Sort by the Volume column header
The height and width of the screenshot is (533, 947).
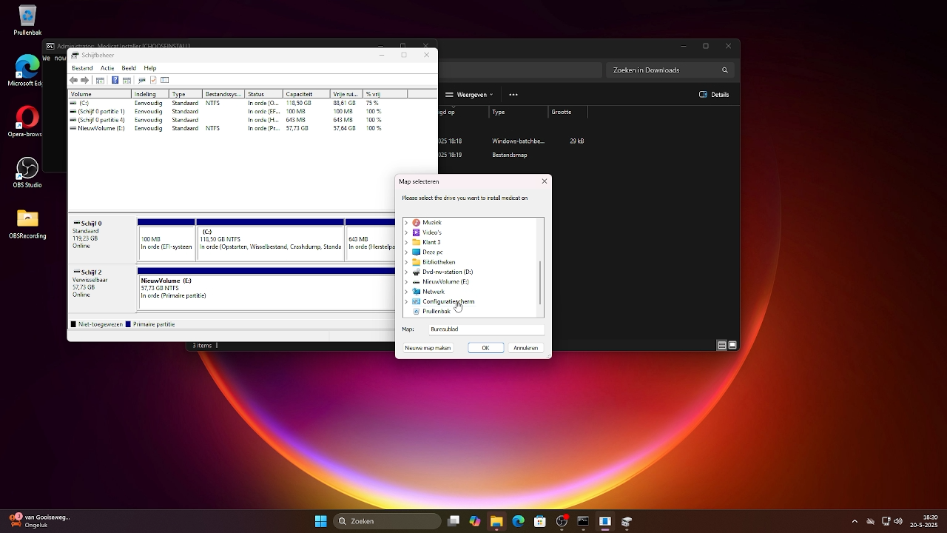(x=99, y=94)
